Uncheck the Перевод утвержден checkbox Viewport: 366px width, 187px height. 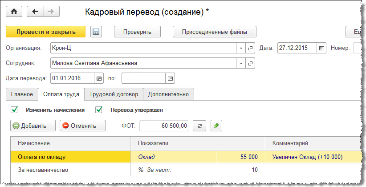click(x=99, y=110)
